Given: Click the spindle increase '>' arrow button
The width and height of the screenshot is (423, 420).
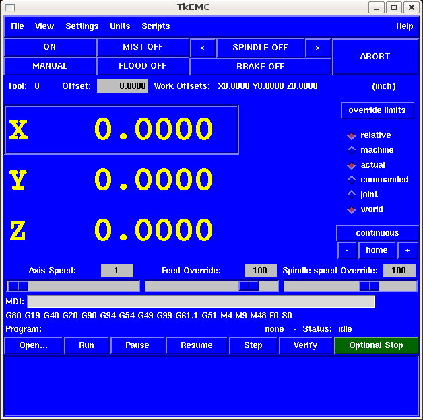Looking at the screenshot, I should (x=317, y=48).
